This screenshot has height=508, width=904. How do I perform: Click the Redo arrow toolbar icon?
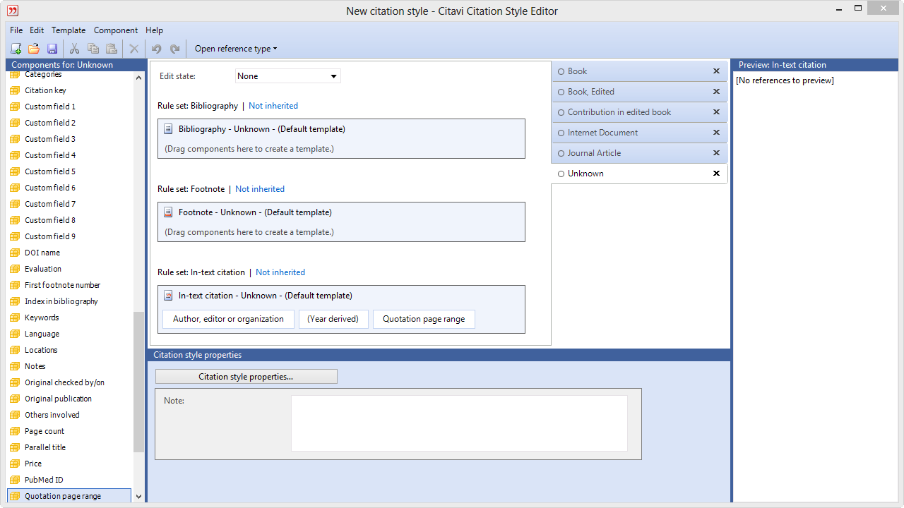174,49
